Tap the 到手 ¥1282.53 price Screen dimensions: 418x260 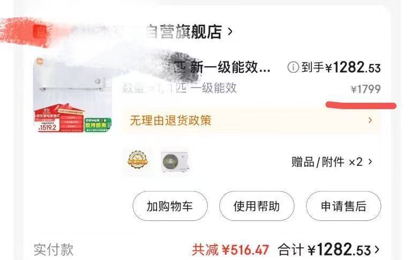pyautogui.click(x=341, y=67)
